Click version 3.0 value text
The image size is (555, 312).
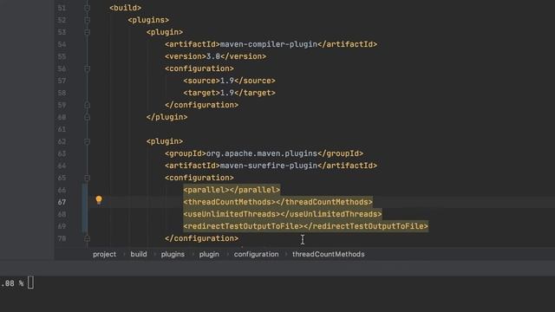coord(213,56)
